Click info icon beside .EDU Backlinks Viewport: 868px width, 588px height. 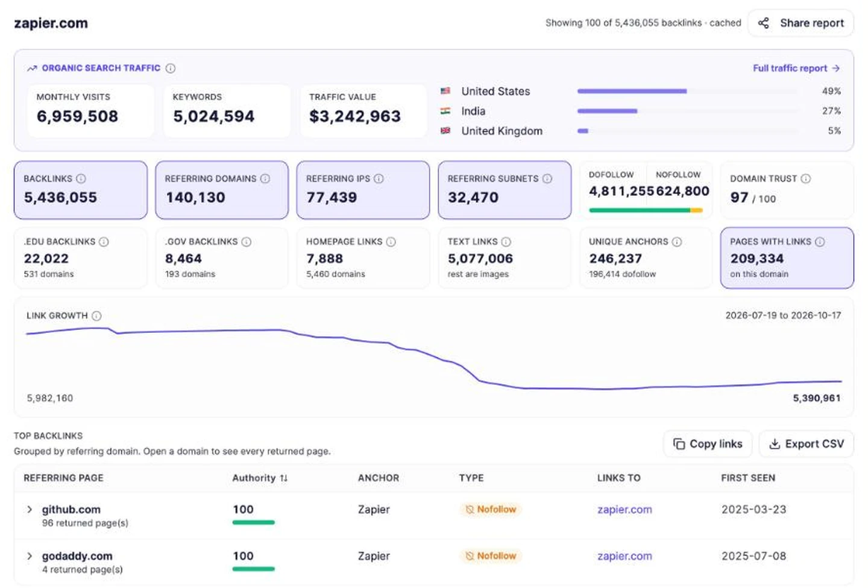(x=104, y=241)
